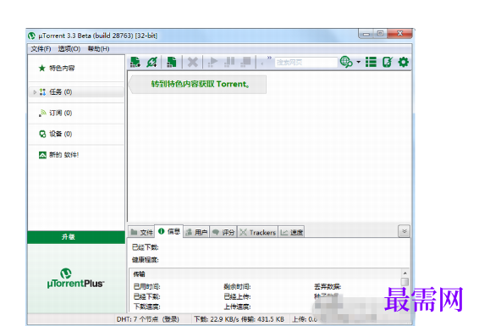
Task: Open the uTorrent Remote icon
Action: [x=388, y=62]
